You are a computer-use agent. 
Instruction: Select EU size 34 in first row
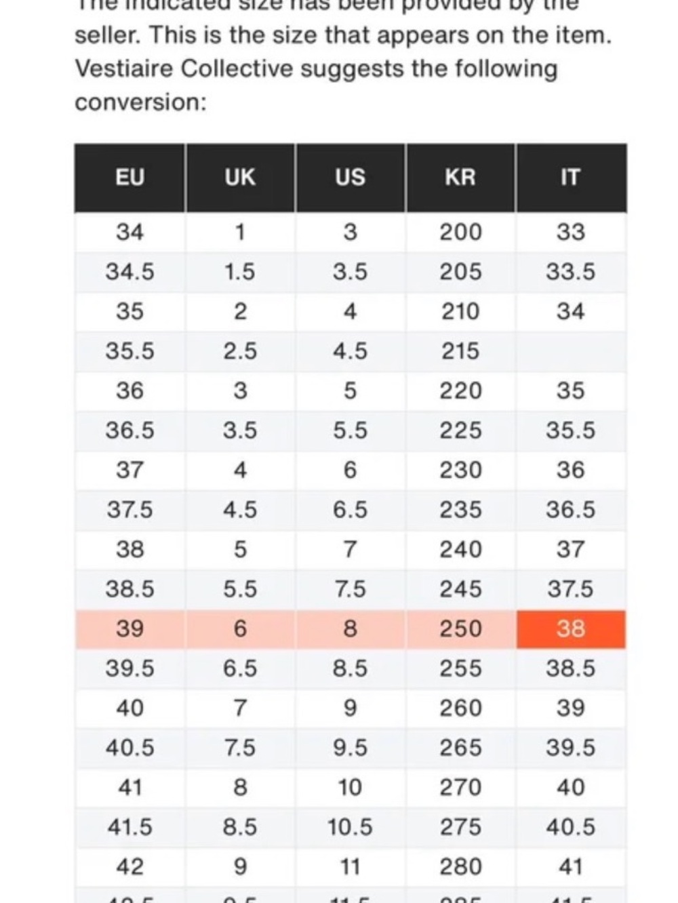tap(129, 233)
